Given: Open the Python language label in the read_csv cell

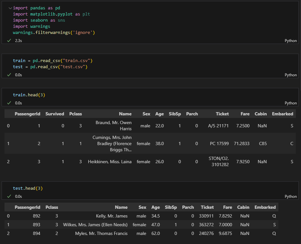Looking at the screenshot, I should click(x=291, y=75).
